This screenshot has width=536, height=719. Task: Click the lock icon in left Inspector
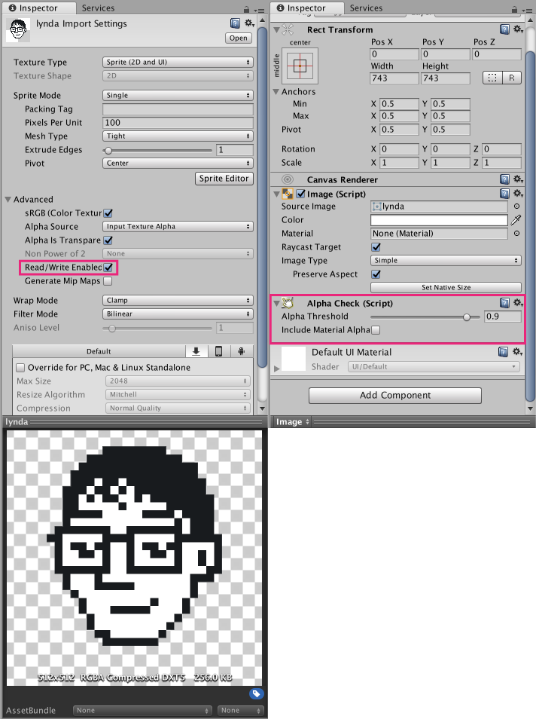[246, 9]
